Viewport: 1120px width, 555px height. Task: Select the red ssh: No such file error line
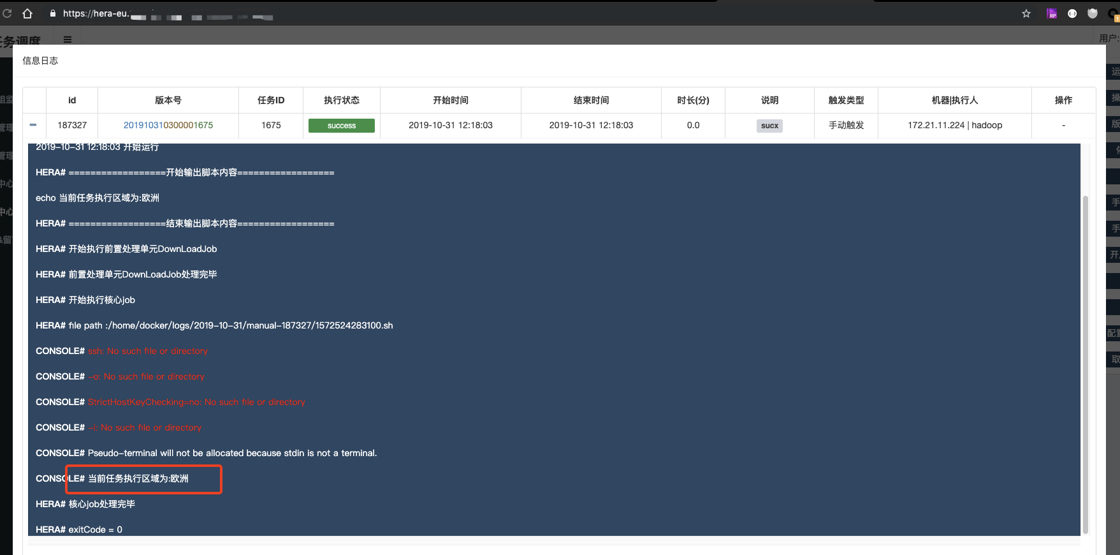(x=122, y=351)
